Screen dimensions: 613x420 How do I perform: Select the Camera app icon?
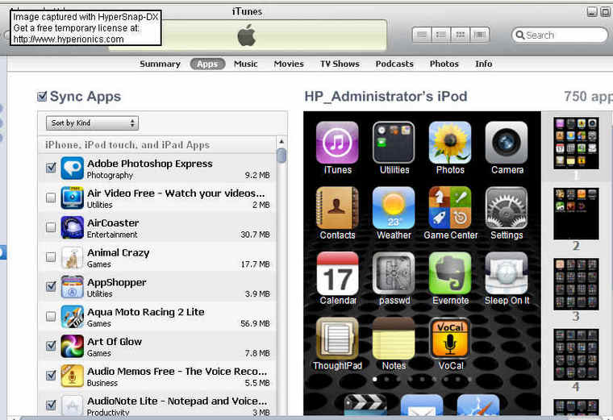507,143
